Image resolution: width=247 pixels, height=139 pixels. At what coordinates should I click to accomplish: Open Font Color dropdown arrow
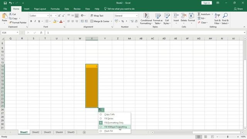(64, 21)
